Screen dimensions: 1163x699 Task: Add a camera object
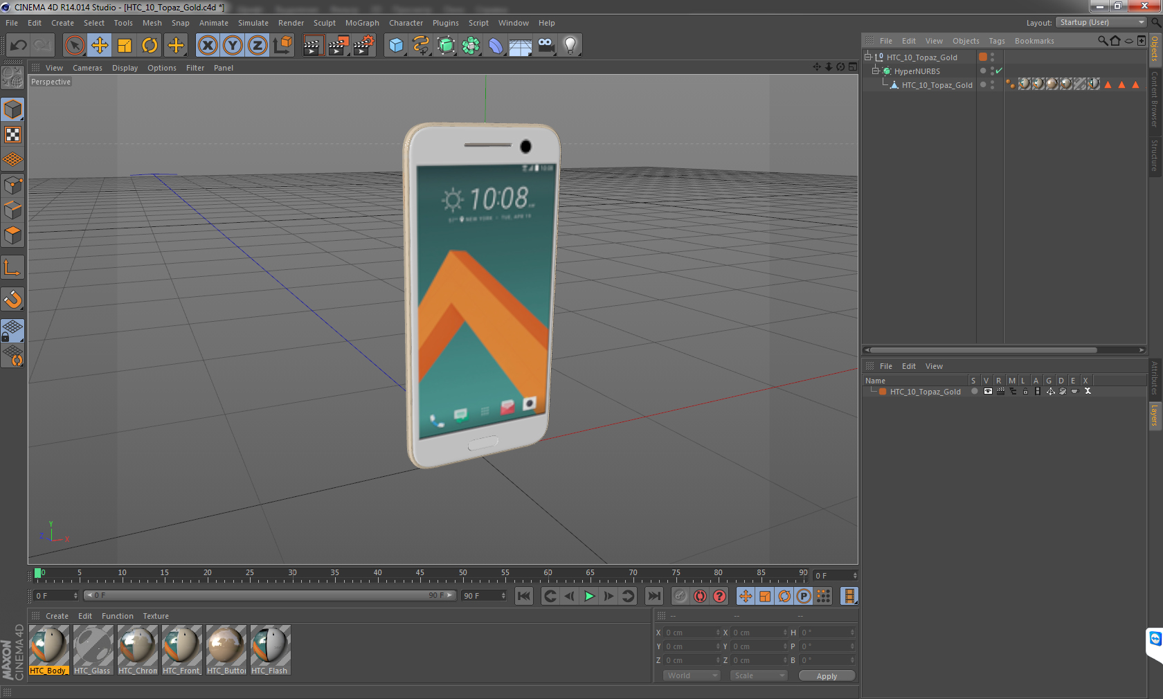pos(546,46)
